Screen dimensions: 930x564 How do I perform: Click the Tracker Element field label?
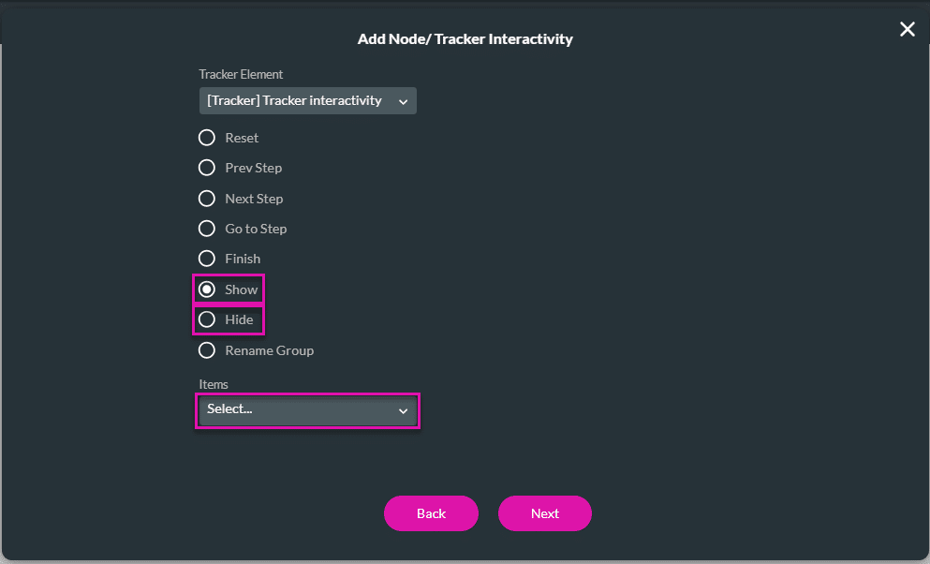tap(241, 74)
